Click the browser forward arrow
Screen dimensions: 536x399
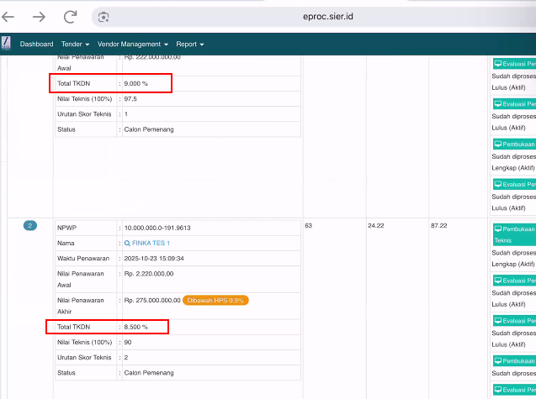pos(39,17)
